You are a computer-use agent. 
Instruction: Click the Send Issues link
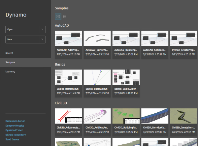pyautogui.click(x=12, y=139)
